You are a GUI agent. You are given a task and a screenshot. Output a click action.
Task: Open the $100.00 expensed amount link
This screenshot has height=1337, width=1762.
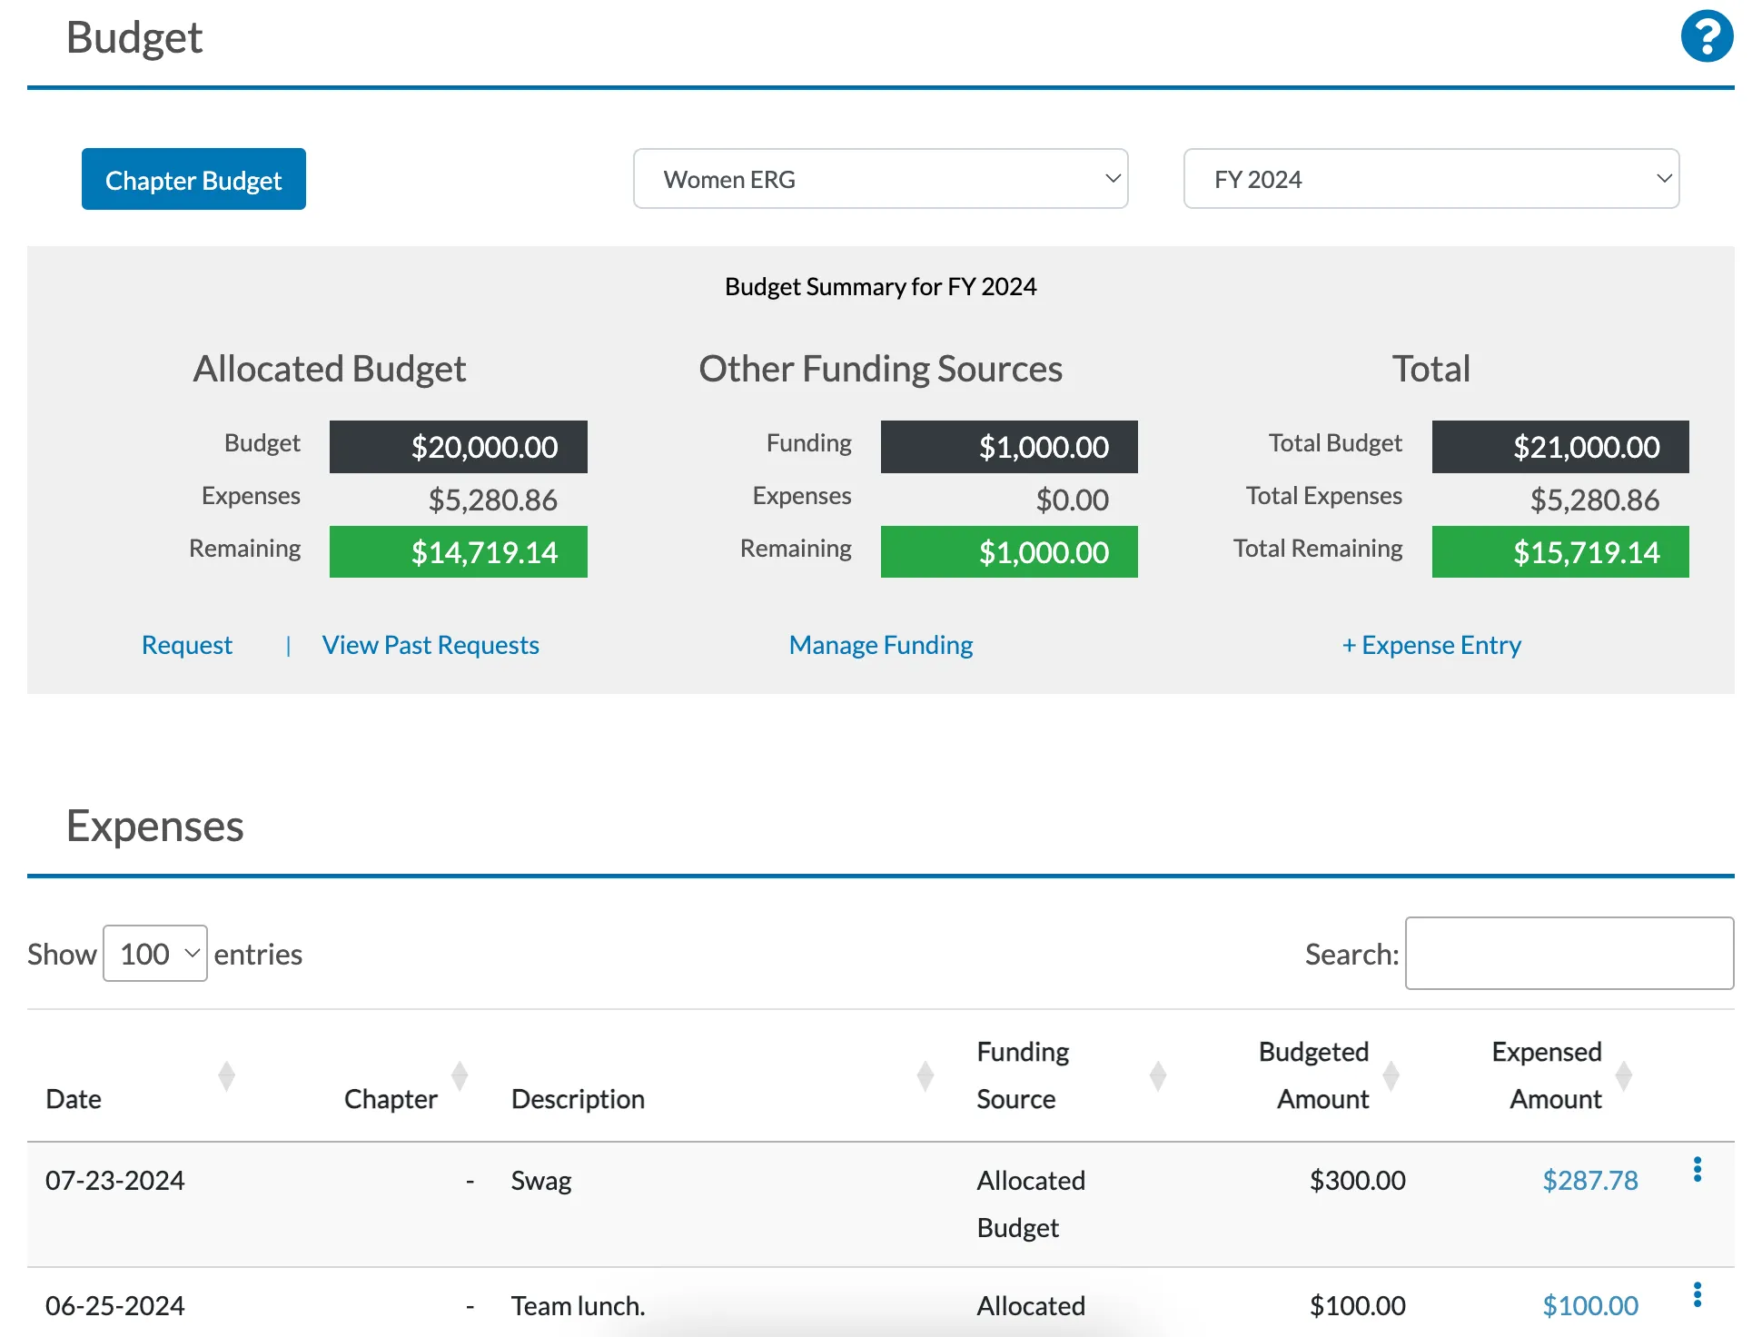click(1589, 1305)
